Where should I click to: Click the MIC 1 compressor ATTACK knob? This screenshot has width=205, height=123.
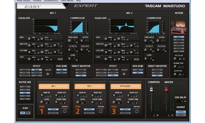coord(69,50)
